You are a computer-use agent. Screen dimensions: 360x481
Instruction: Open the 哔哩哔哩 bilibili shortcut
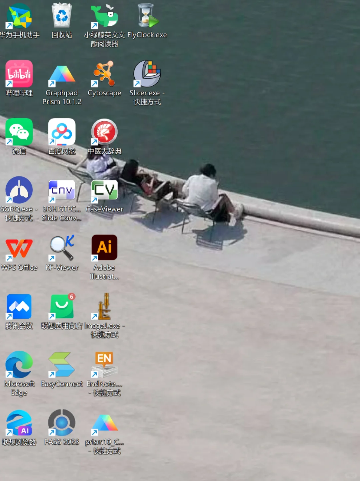point(19,74)
